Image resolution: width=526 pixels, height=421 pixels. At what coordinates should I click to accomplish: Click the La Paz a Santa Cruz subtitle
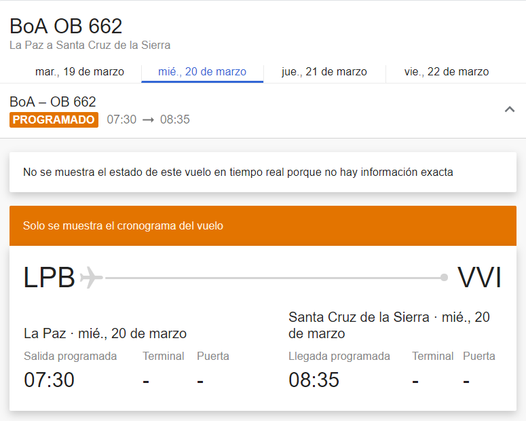coord(90,45)
